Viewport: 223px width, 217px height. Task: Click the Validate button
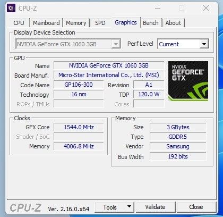tap(155, 207)
